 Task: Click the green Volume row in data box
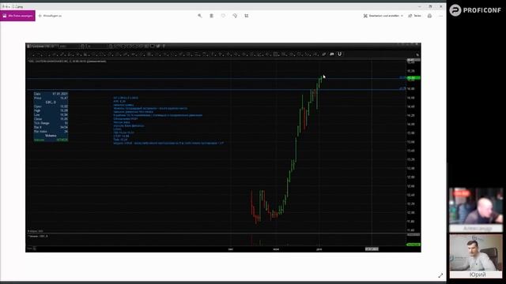pyautogui.click(x=51, y=140)
